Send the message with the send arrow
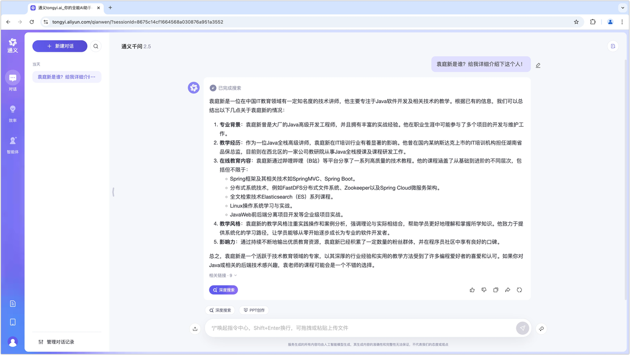The height and width of the screenshot is (355, 630). coord(522,328)
